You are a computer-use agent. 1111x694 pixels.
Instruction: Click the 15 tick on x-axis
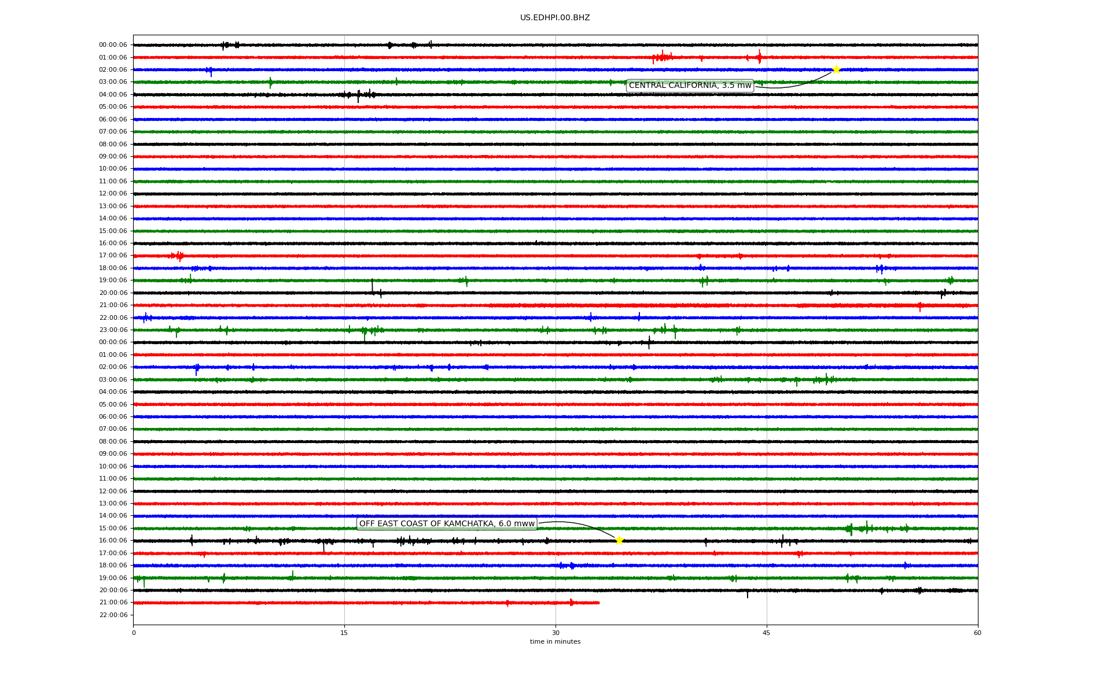point(344,633)
